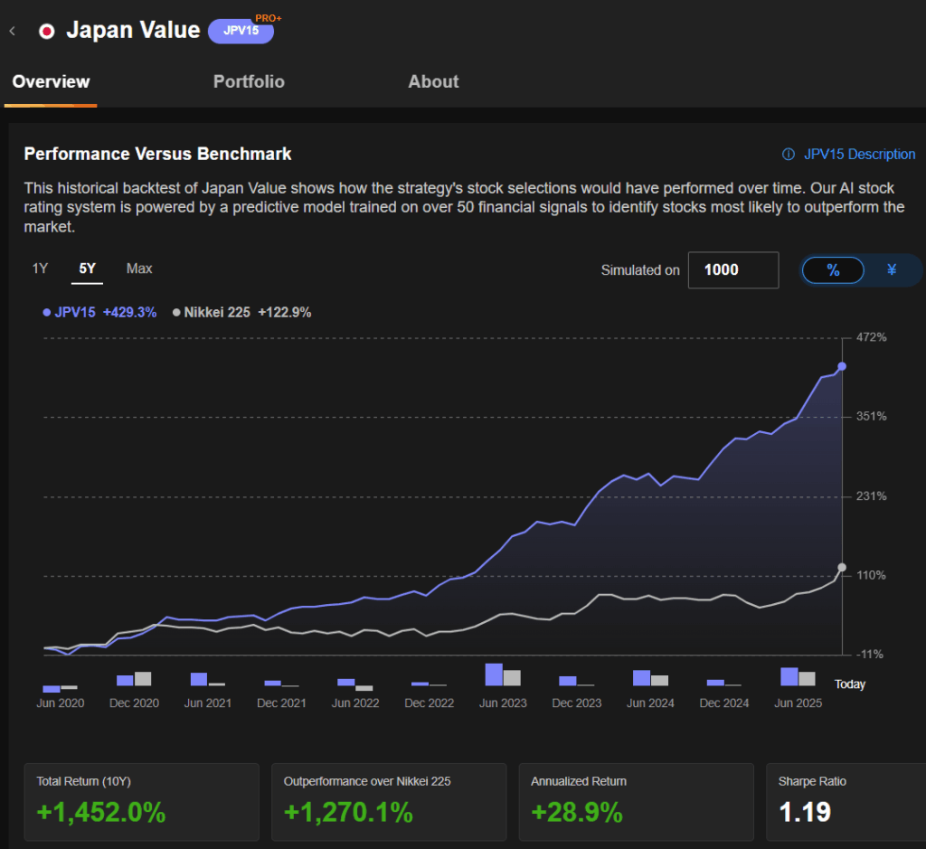Click the Jun 2023 return bar
Image resolution: width=926 pixels, height=849 pixels.
tap(494, 674)
